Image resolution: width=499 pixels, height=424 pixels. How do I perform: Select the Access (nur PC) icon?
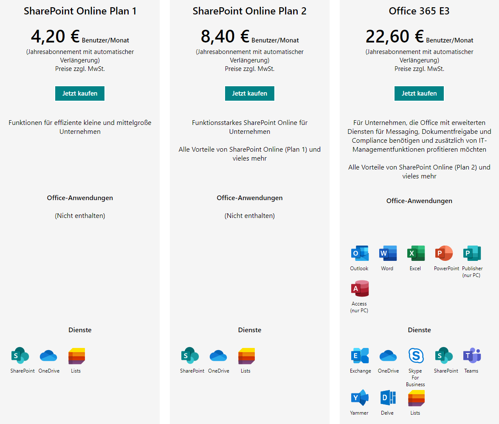359,289
